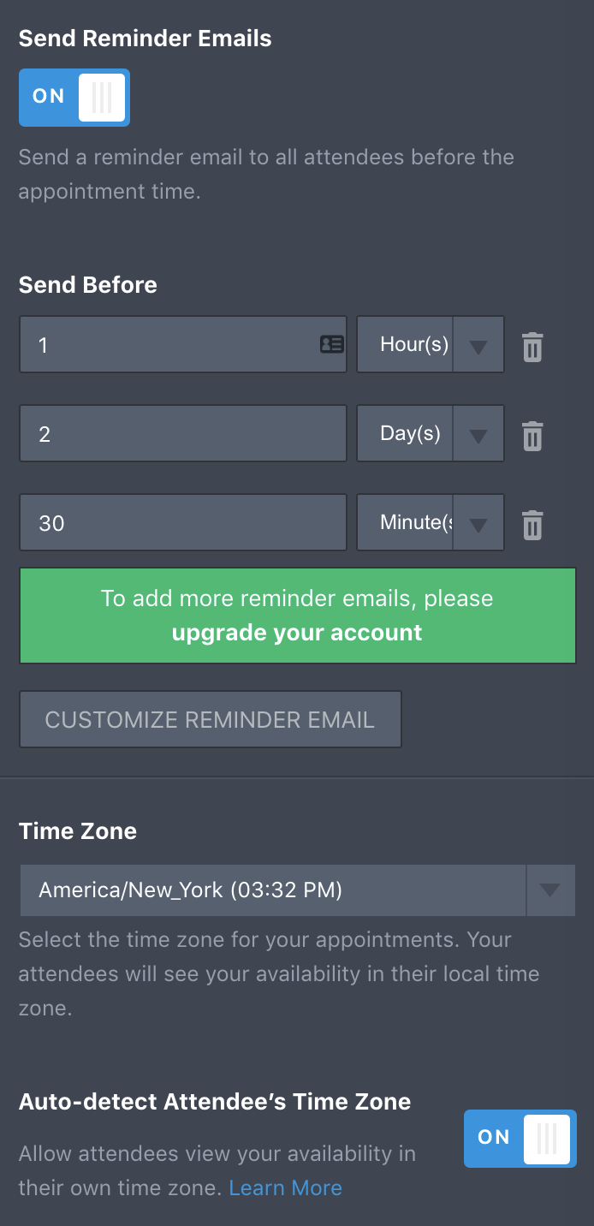594x1226 pixels.
Task: Click CUSTOMIZE REMINDER EMAIL
Action: (x=210, y=719)
